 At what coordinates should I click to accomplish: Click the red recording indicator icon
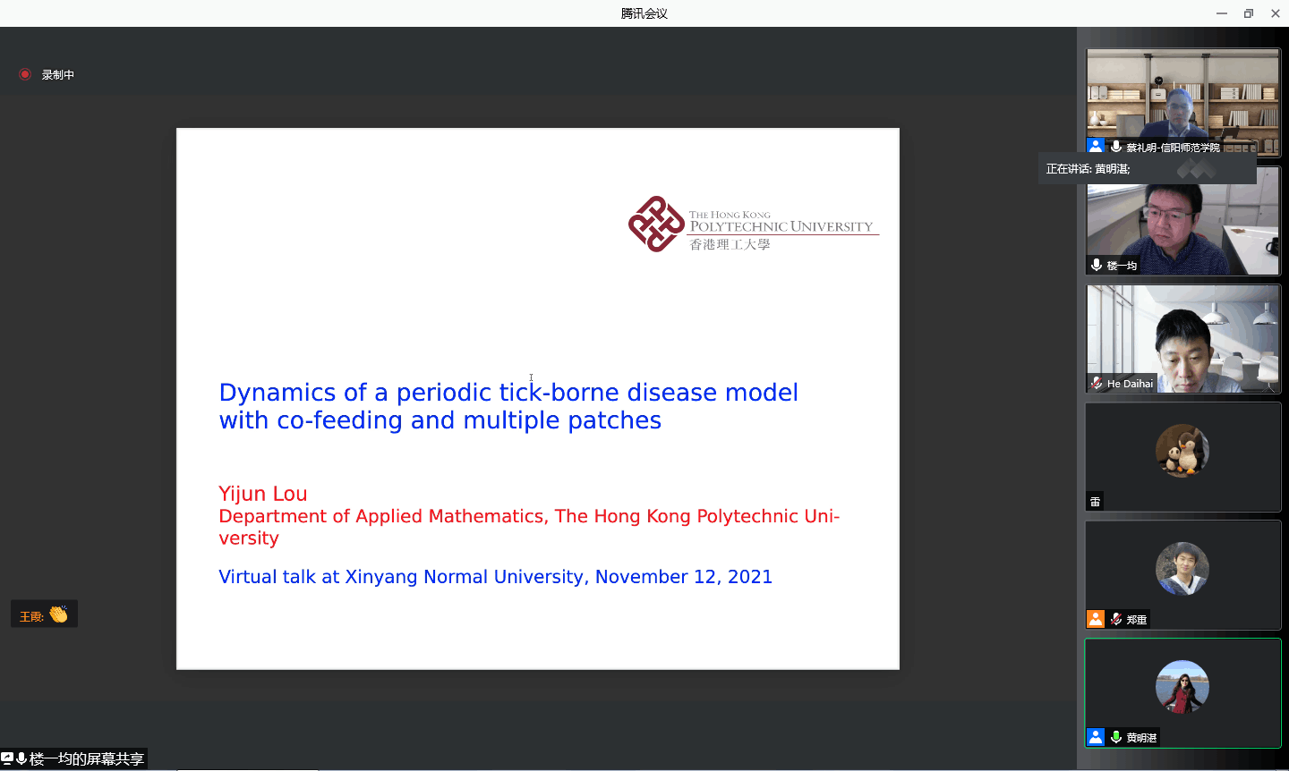[25, 74]
